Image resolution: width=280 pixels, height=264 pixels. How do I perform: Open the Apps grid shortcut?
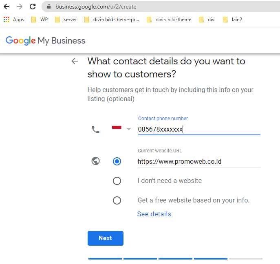tap(14, 20)
